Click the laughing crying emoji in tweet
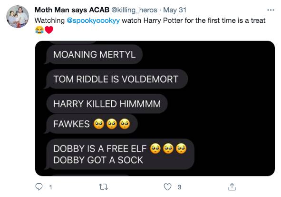The width and height of the screenshot is (281, 197). (39, 30)
